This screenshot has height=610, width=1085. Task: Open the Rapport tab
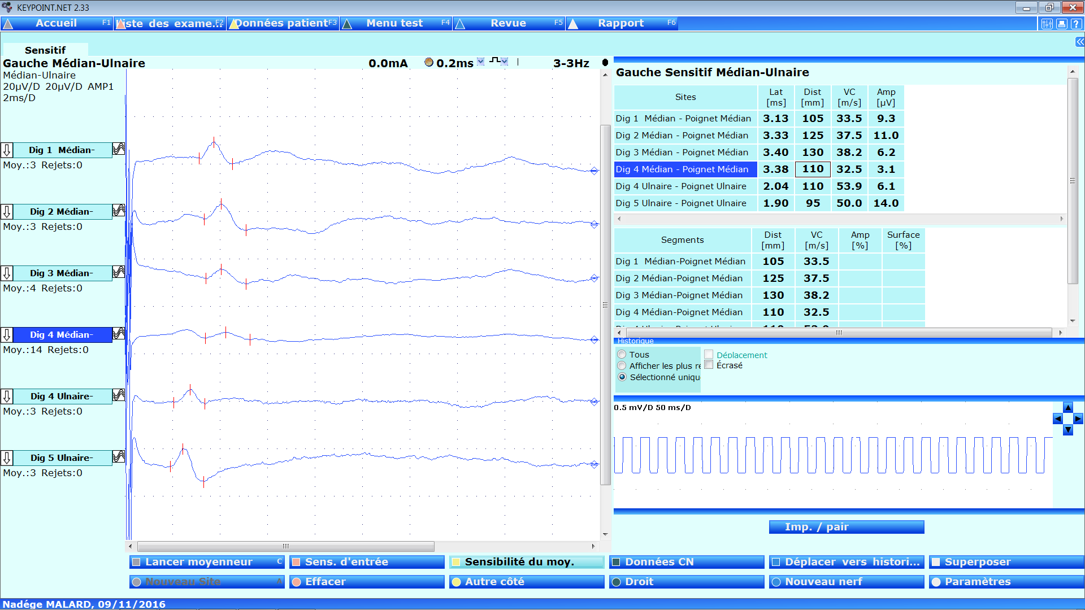click(622, 23)
